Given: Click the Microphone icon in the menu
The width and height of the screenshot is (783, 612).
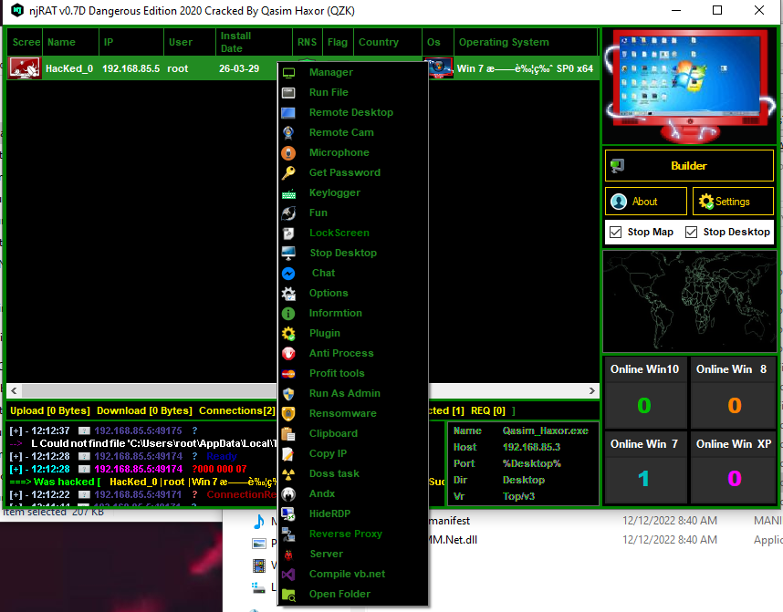Looking at the screenshot, I should click(x=288, y=153).
